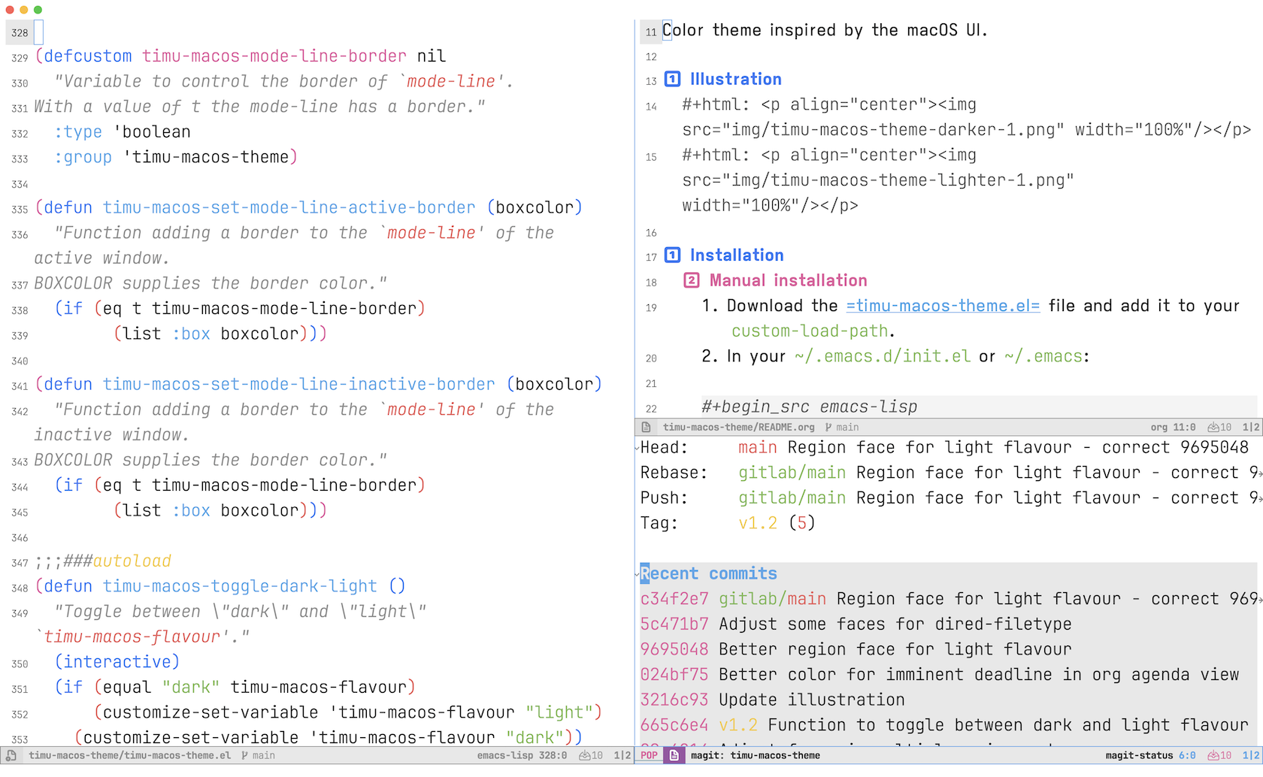Click the document icon beside README.org in mode line
Screen dimensions: 1263x777
(x=646, y=427)
